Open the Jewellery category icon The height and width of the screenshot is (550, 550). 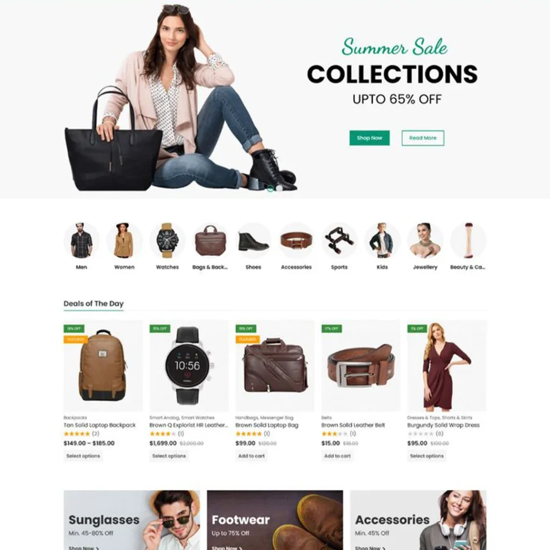(425, 241)
